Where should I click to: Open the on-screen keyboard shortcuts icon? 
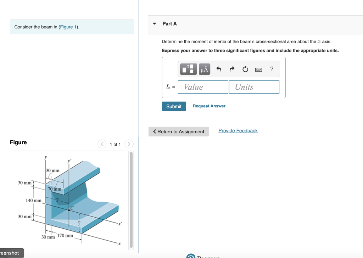258,69
